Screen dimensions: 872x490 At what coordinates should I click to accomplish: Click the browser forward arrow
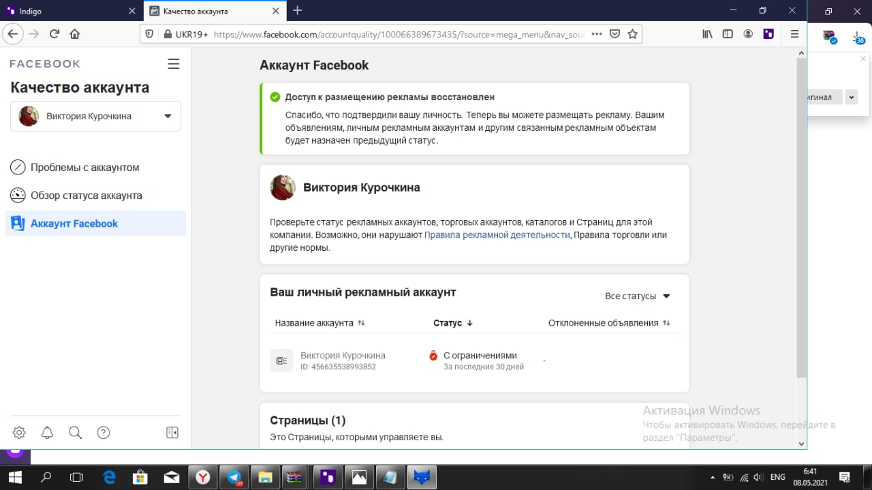pos(33,33)
